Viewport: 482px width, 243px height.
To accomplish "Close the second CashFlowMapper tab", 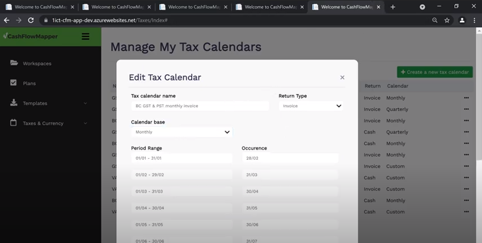I will 149,7.
